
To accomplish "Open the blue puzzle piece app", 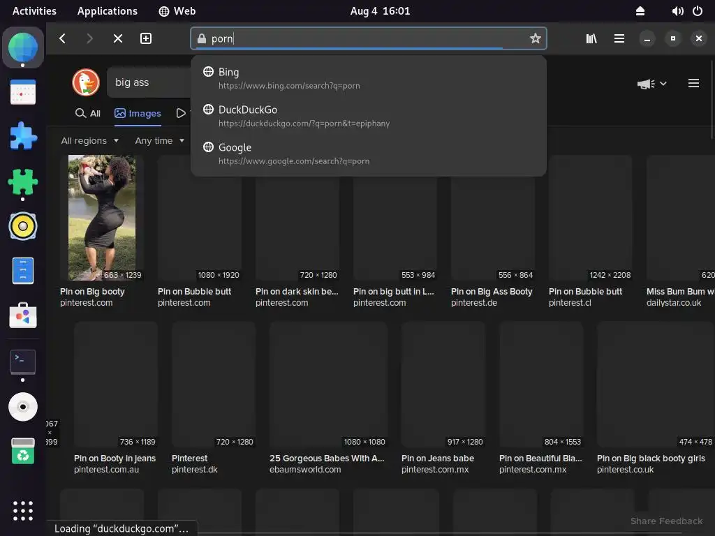I will (x=23, y=136).
